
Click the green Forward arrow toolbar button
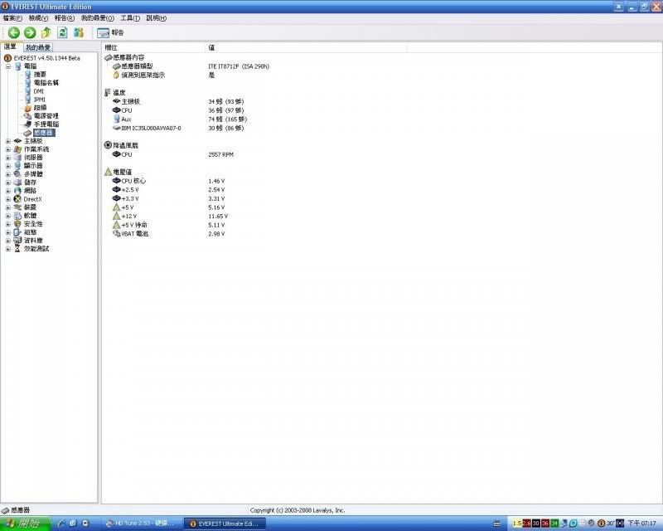point(30,32)
